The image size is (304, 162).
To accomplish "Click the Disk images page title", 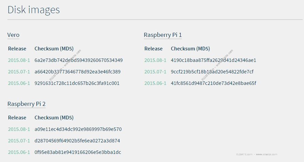I will click(x=34, y=10).
